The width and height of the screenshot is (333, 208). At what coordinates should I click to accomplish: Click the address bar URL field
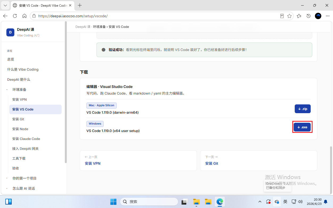click(157, 16)
